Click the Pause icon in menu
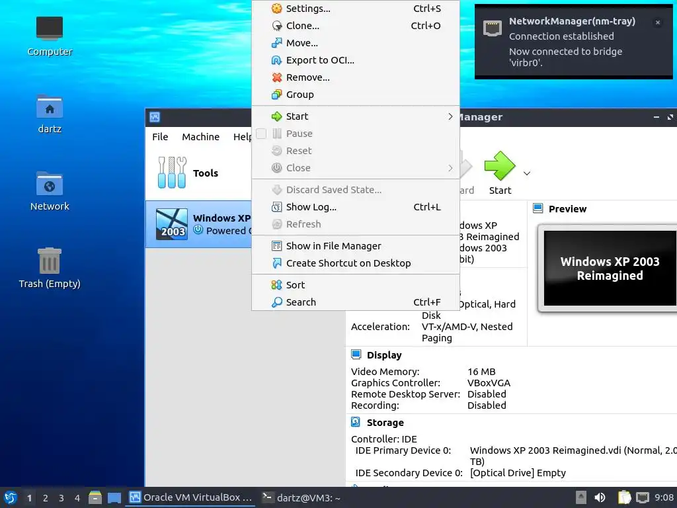The width and height of the screenshot is (677, 508). (277, 134)
